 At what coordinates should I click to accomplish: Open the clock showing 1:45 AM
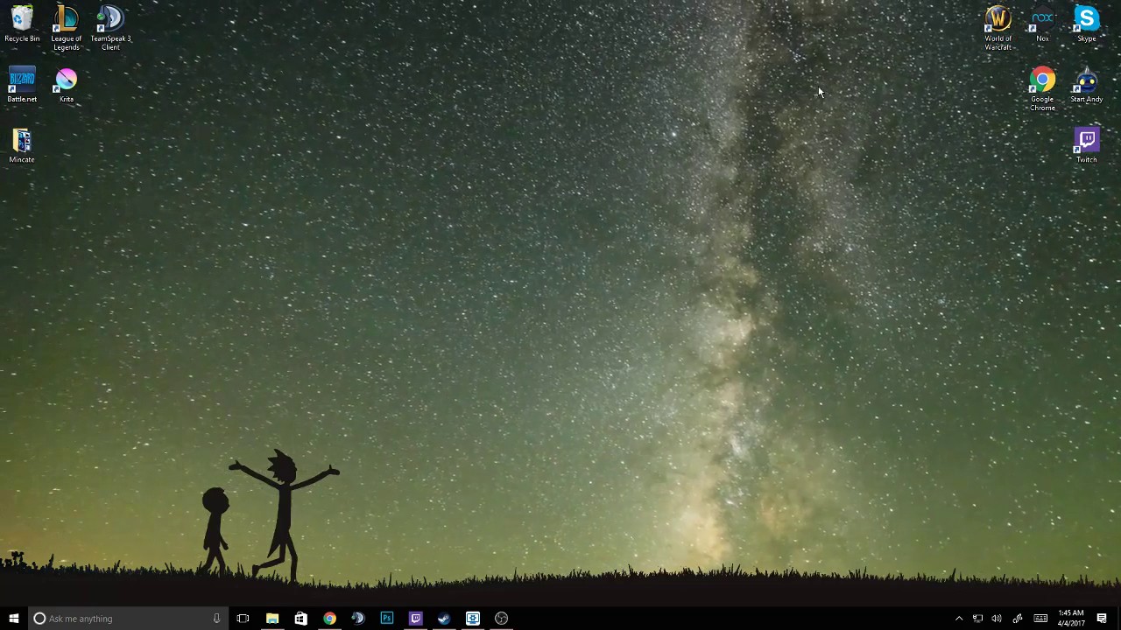click(x=1071, y=619)
